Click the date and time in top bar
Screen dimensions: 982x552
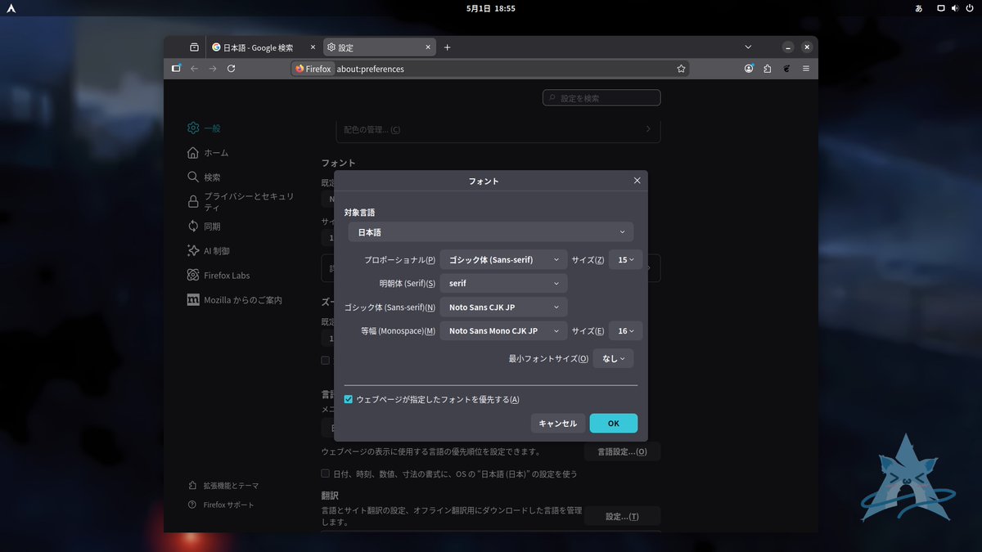pos(491,8)
